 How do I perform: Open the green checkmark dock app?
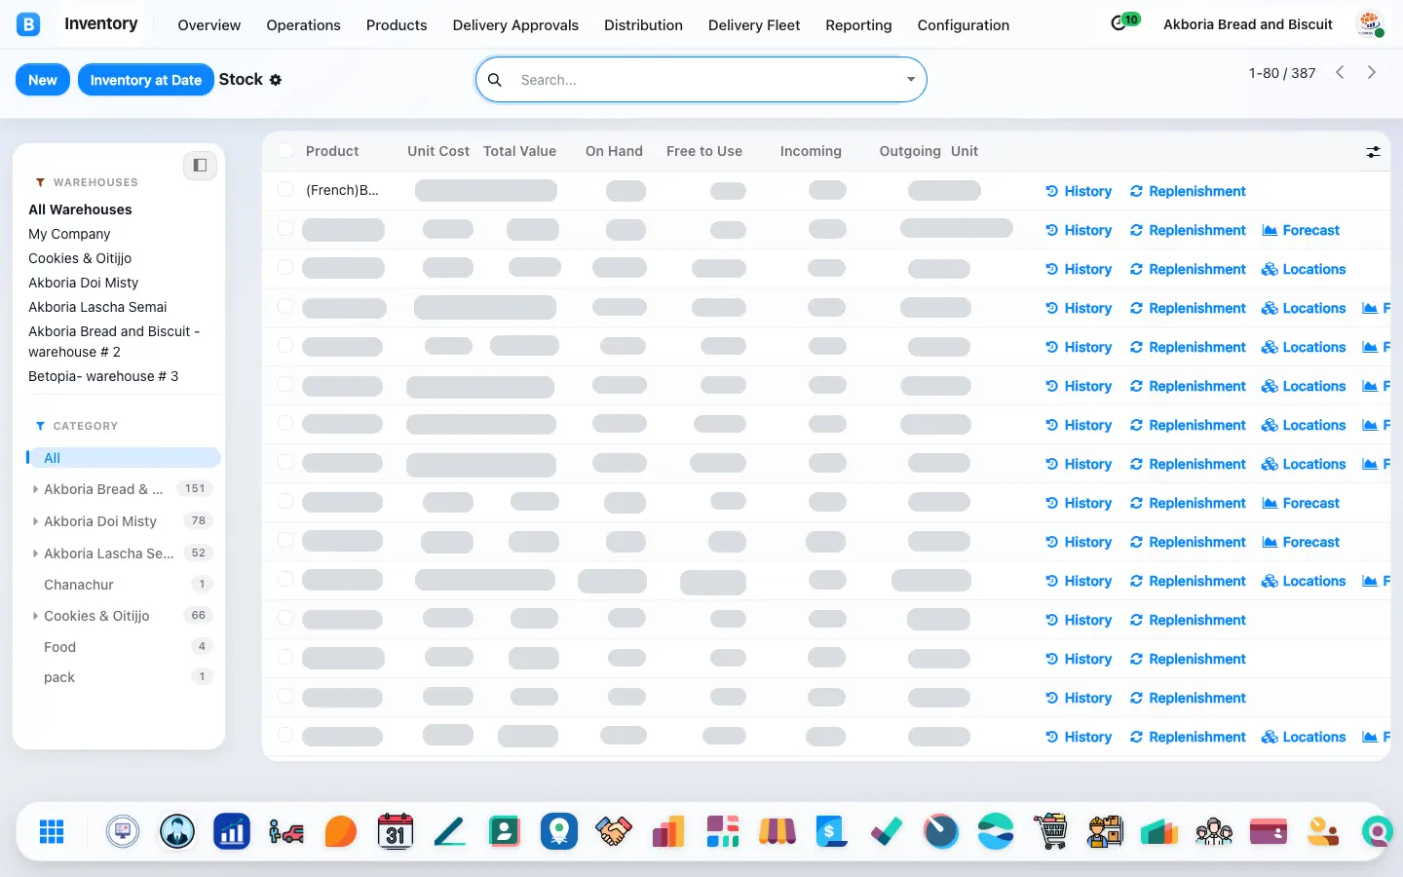(887, 831)
